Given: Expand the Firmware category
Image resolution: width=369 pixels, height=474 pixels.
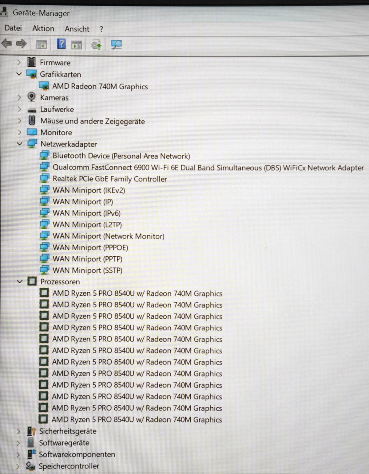Looking at the screenshot, I should pyautogui.click(x=19, y=62).
